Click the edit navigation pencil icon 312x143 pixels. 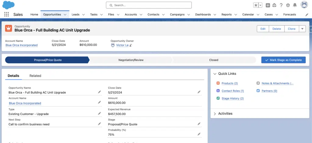coord(307,15)
